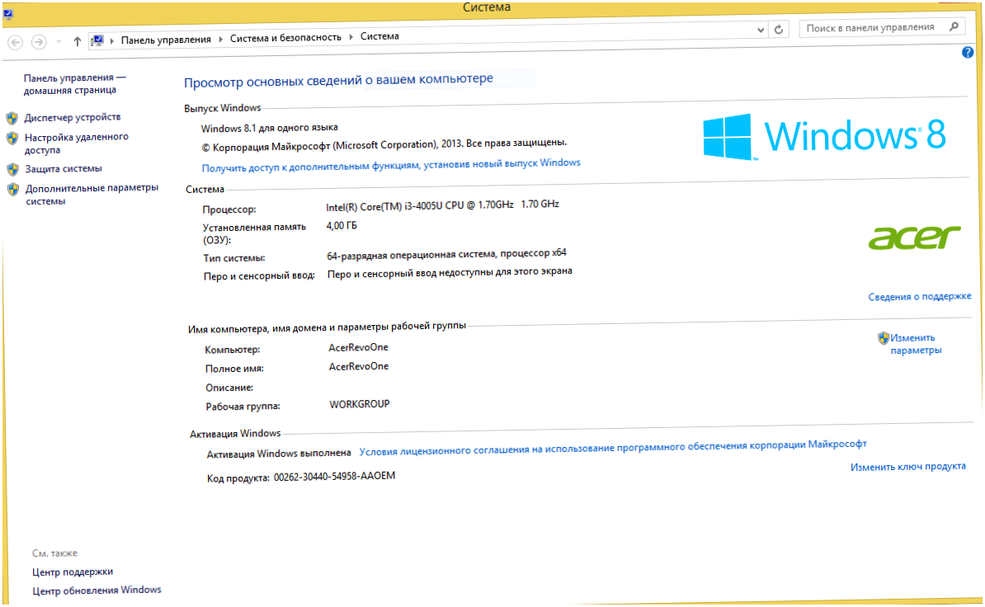Click the system icon in title bar corner
The width and height of the screenshot is (985, 607).
8,14
